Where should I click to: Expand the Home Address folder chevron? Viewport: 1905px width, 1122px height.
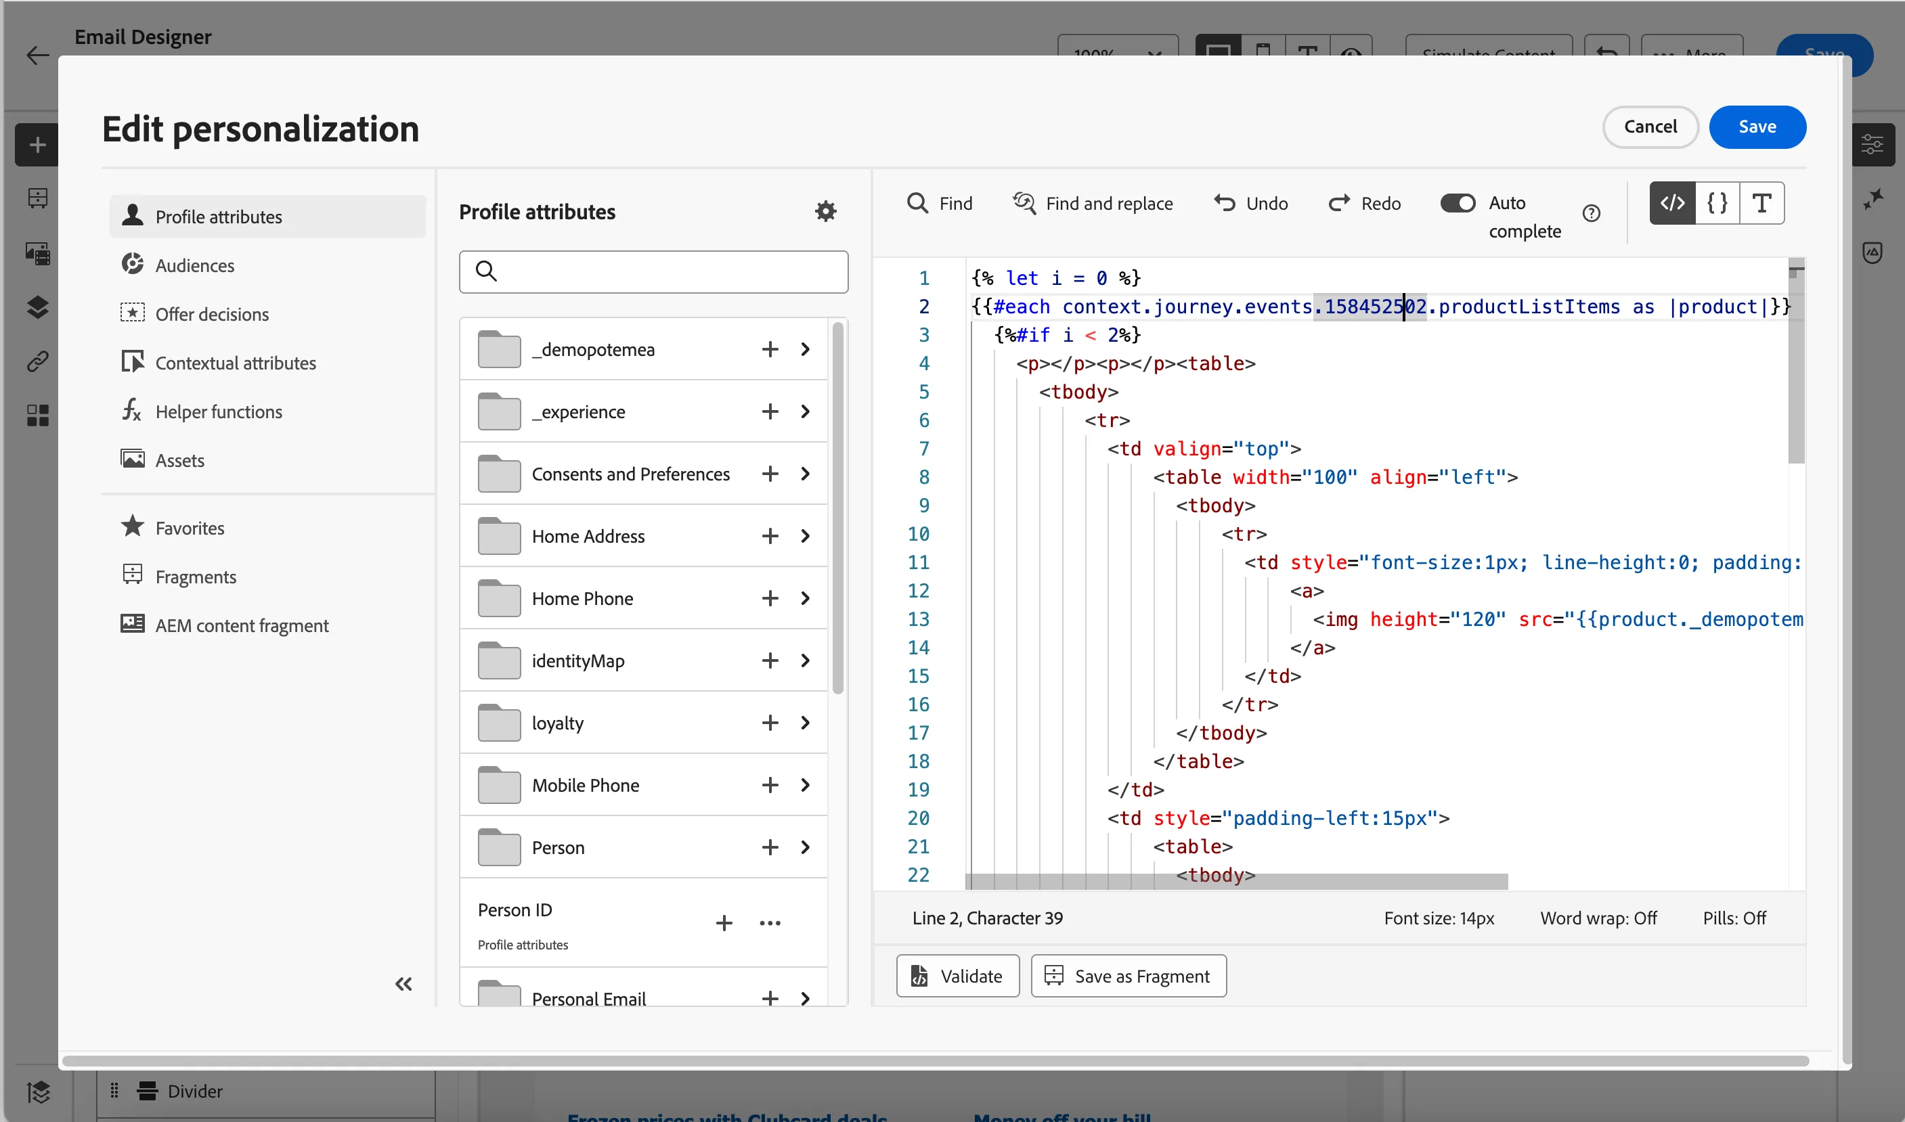click(806, 536)
